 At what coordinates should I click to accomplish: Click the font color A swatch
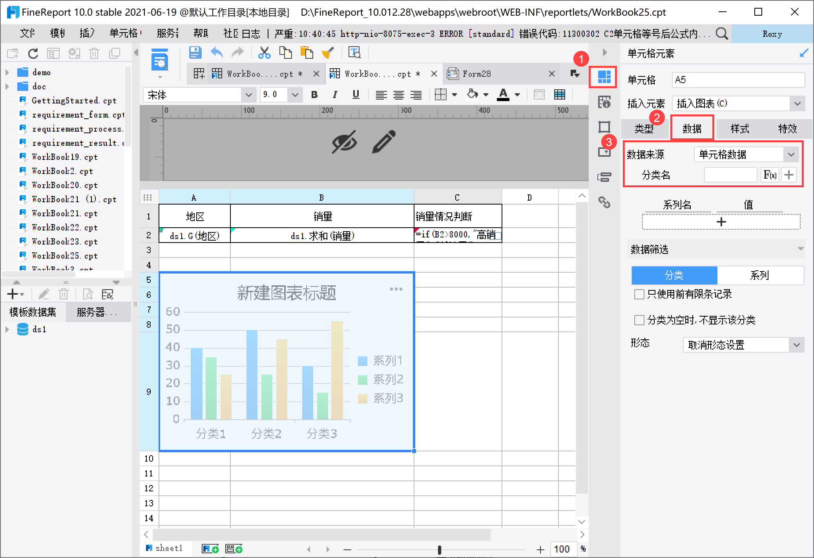(x=503, y=94)
